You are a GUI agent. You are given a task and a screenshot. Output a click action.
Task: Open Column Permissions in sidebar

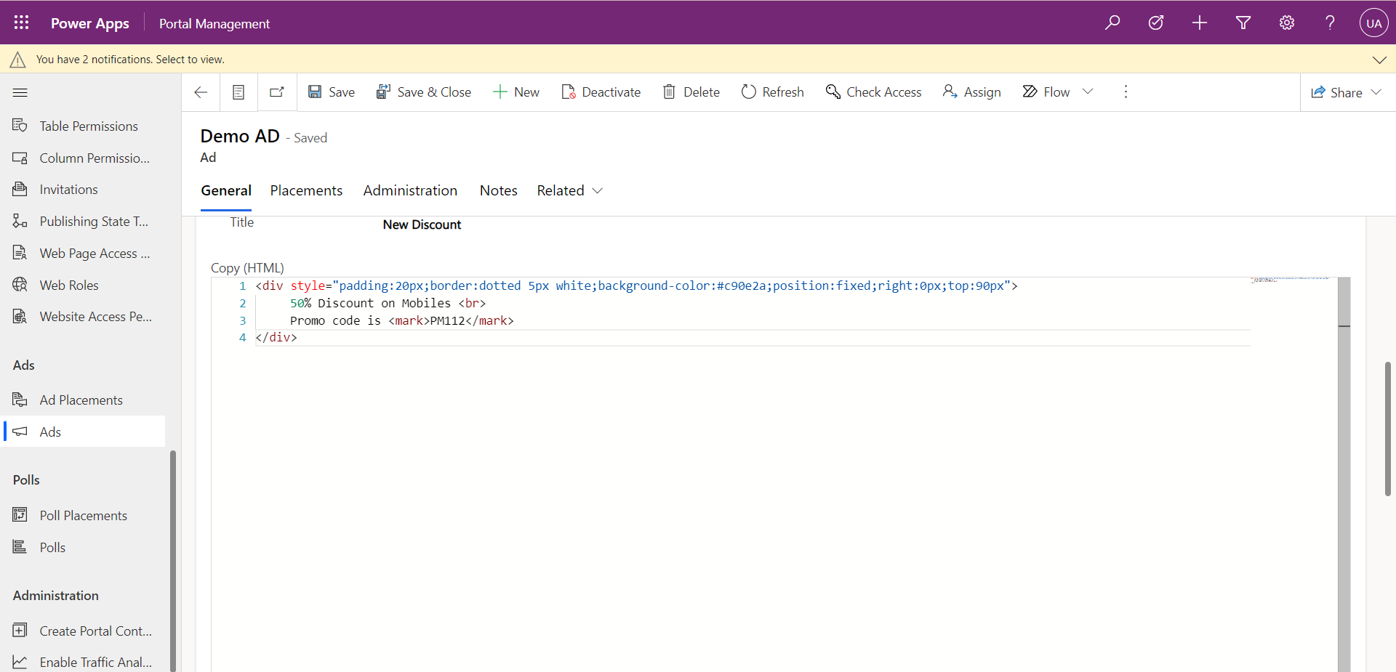[83, 158]
